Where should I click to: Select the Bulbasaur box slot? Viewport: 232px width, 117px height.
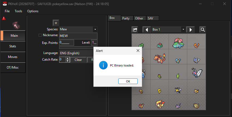141,41
